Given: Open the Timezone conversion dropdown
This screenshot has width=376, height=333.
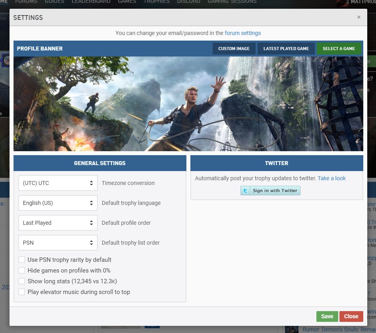Looking at the screenshot, I should (58, 183).
